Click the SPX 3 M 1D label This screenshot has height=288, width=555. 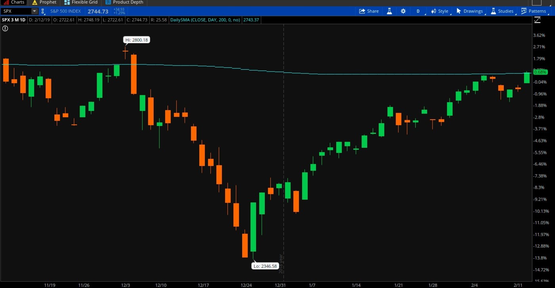[14, 20]
